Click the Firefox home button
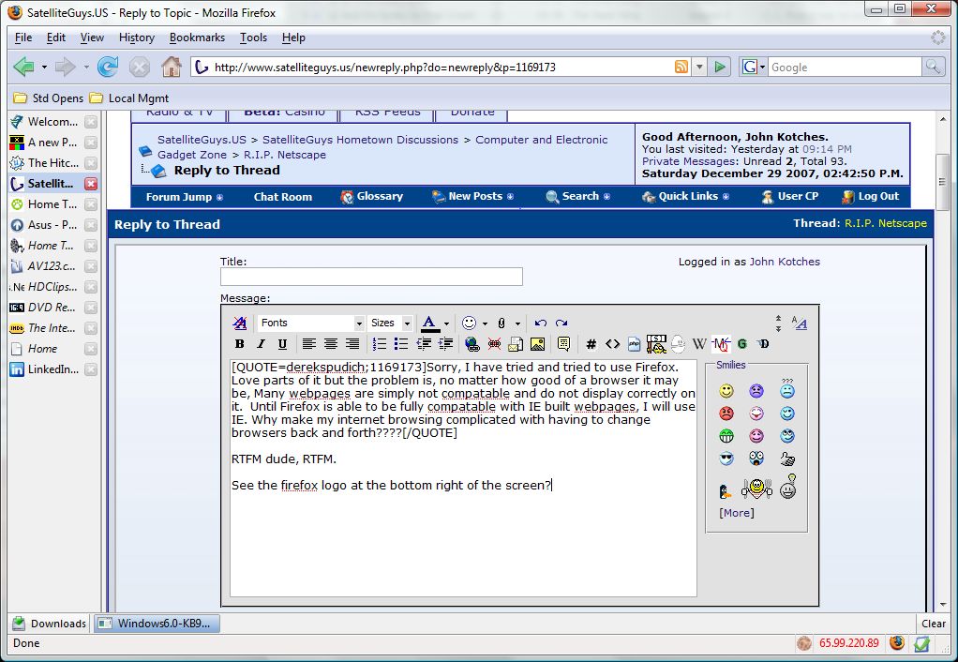Image resolution: width=958 pixels, height=662 pixels. click(x=171, y=67)
